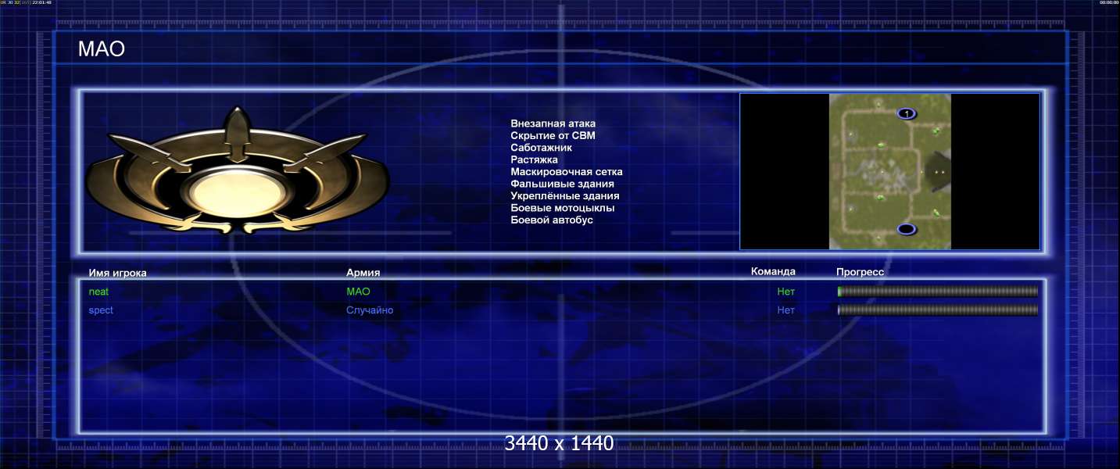Click the "Прогресс" column header

click(860, 272)
